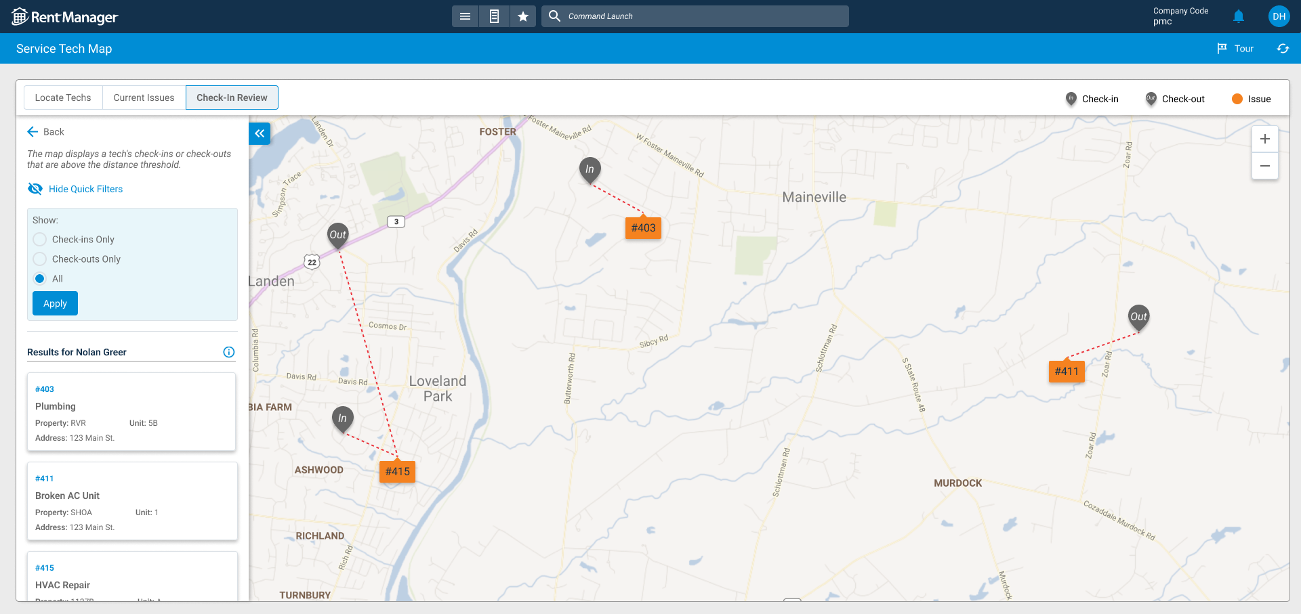1301x614 pixels.
Task: Switch to the Locate Techs tab
Action: 63,97
